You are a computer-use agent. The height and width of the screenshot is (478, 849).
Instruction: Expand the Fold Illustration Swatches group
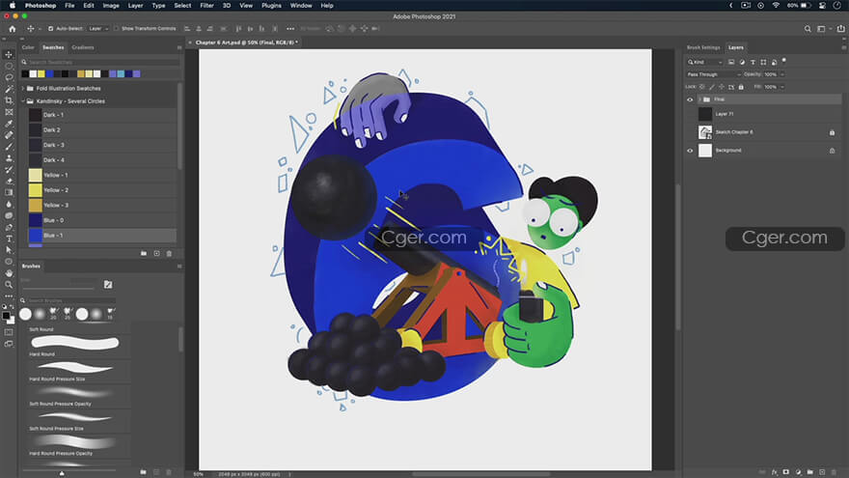tap(23, 88)
